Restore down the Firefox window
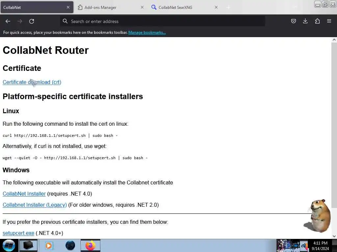Image resolution: width=337 pixels, height=252 pixels. pyautogui.click(x=325, y=4)
